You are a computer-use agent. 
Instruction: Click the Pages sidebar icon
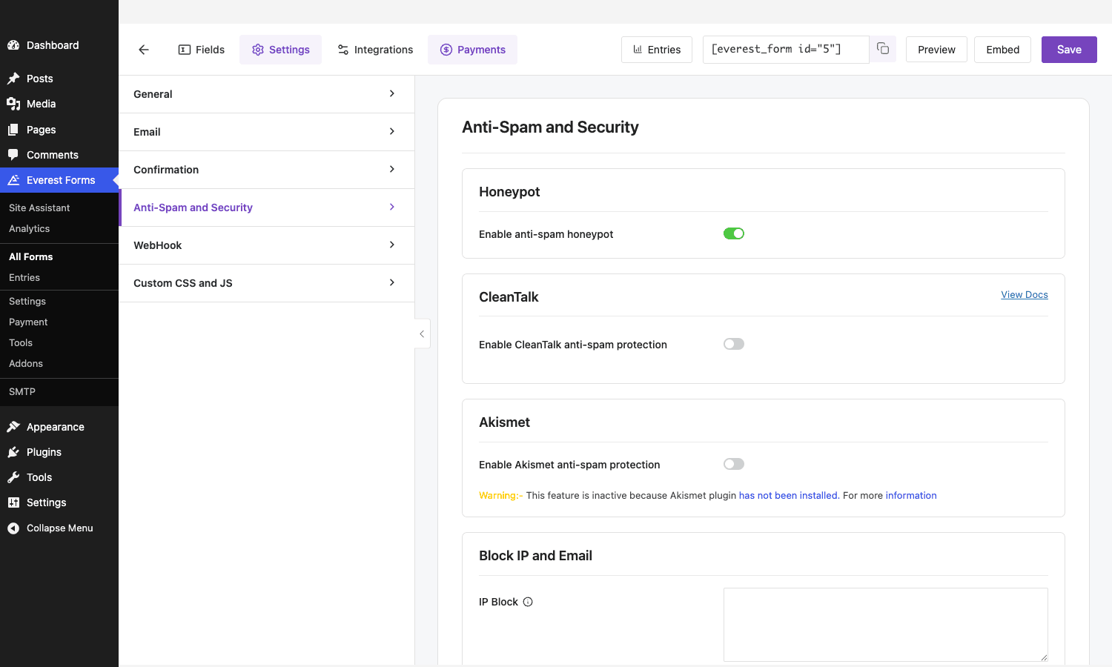(13, 130)
